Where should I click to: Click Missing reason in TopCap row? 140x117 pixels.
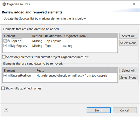click(x=37, y=41)
